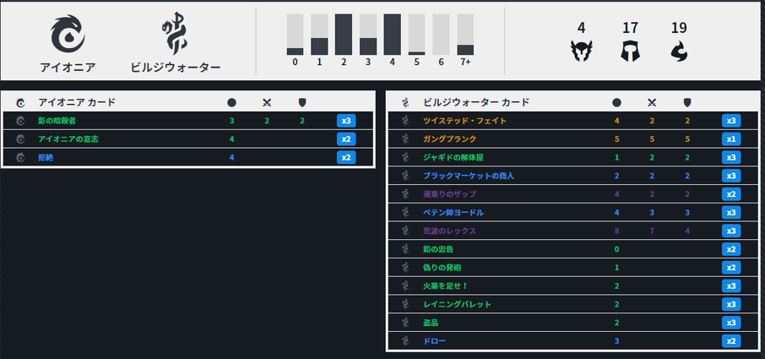The width and height of the screenshot is (765, 359).
Task: Click the health shield icon in ビルジウォーター カード header
Action: tap(687, 102)
